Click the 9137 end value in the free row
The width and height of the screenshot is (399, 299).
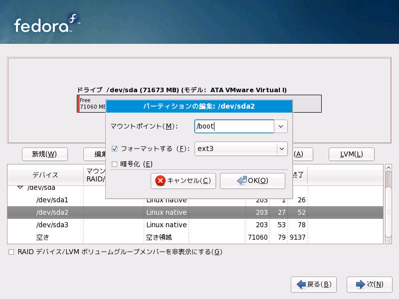click(297, 238)
